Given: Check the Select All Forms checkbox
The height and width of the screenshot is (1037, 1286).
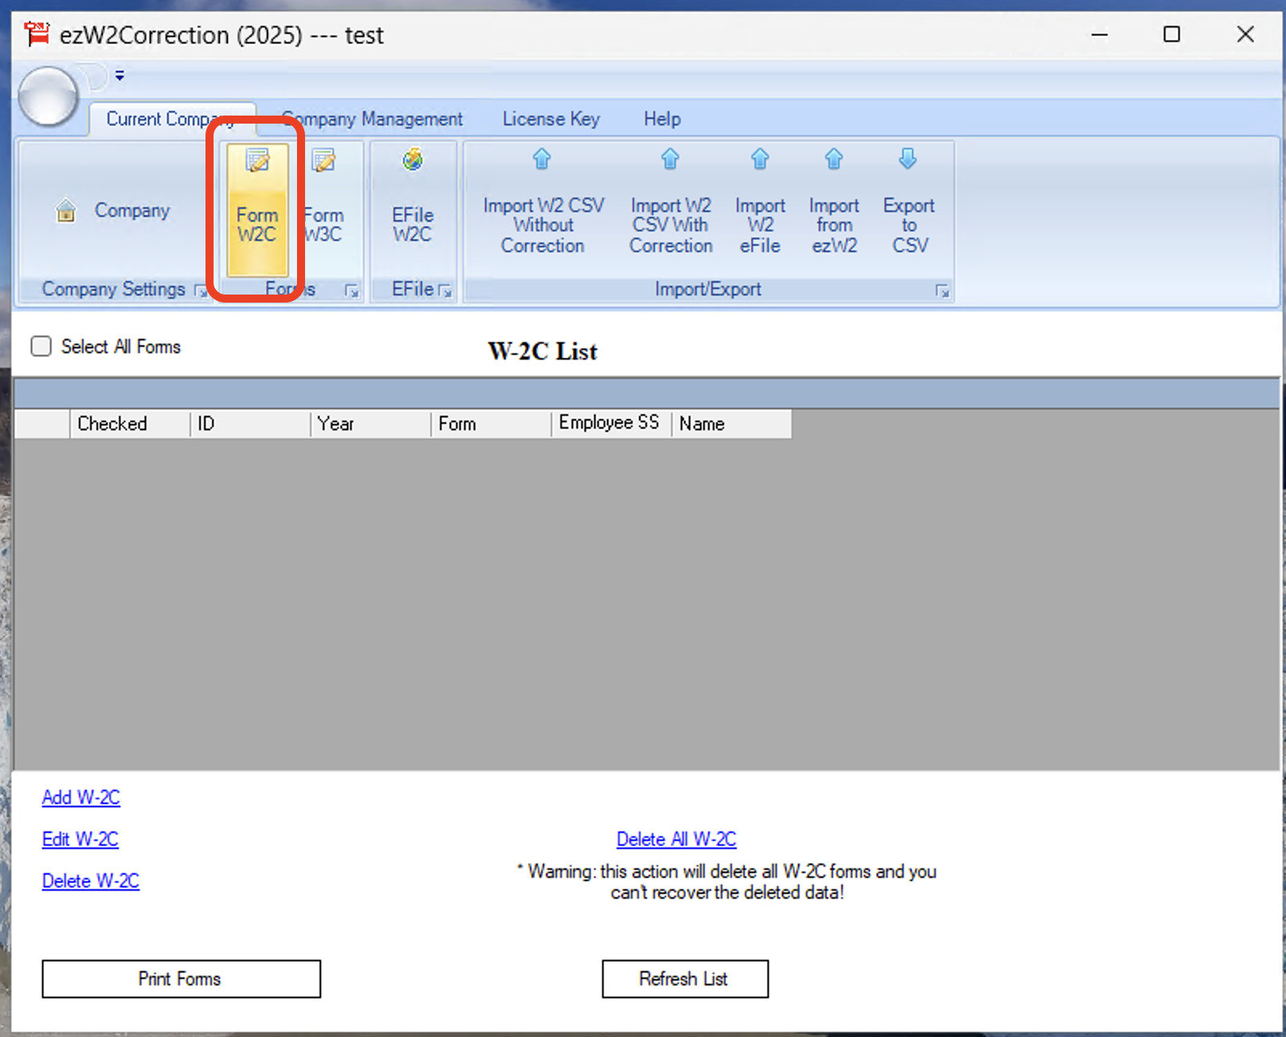Looking at the screenshot, I should pos(41,346).
